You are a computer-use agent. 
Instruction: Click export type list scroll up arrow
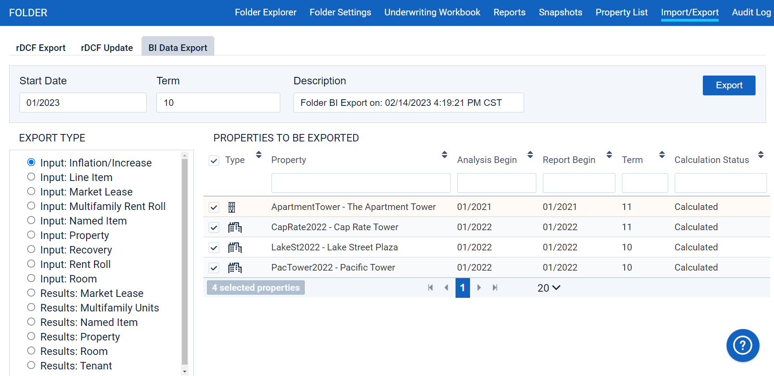[x=184, y=155]
